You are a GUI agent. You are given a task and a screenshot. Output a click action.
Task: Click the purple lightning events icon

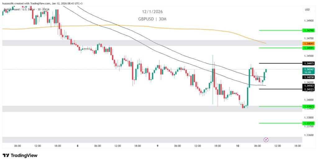[x=266, y=140]
